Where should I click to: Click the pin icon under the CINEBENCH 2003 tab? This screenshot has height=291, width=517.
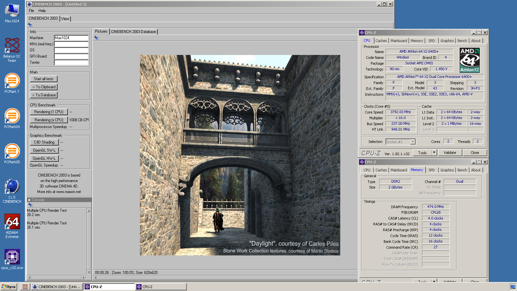tap(30, 25)
